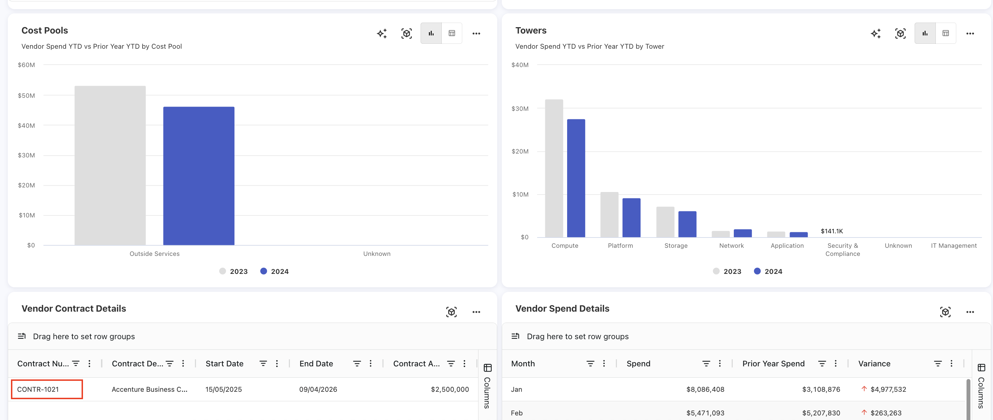Viewport: 993px width, 420px height.
Task: Open filter for the Variance column
Action: (938, 364)
